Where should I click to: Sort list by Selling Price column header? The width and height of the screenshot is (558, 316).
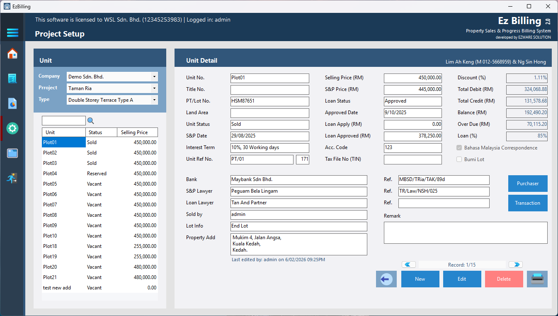[x=137, y=132]
